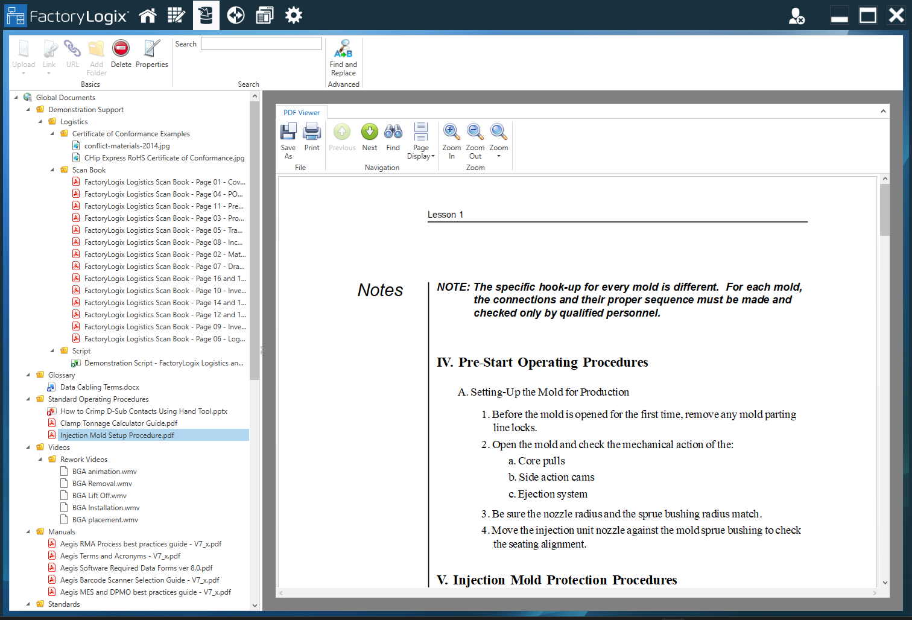912x620 pixels.
Task: Open Properties from the ribbon
Action: point(152,54)
